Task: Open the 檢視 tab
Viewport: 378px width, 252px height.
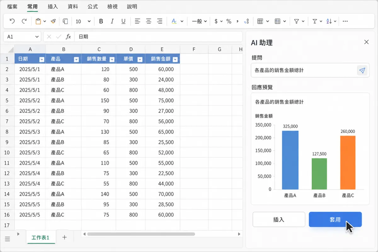Action: (x=112, y=6)
